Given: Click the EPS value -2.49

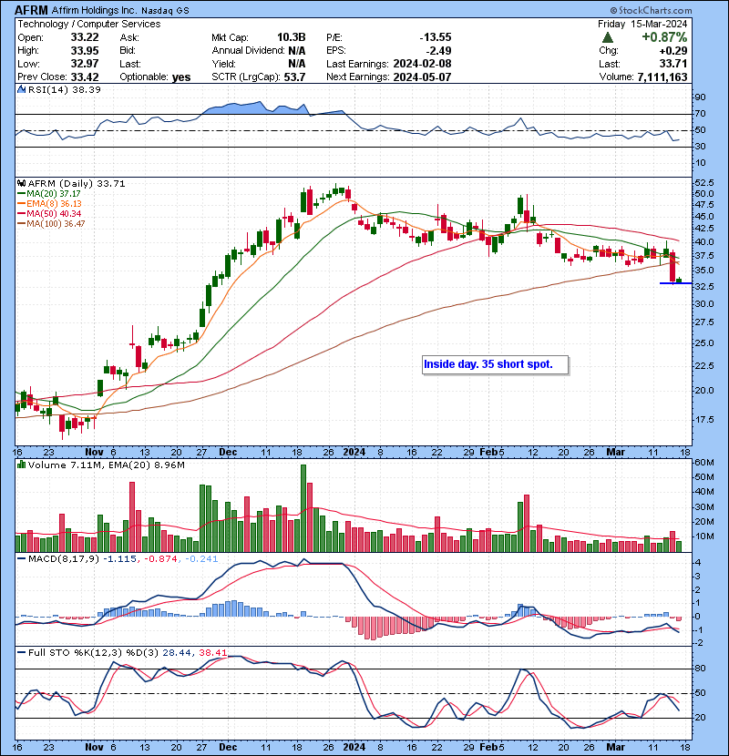Looking at the screenshot, I should tap(438, 51).
